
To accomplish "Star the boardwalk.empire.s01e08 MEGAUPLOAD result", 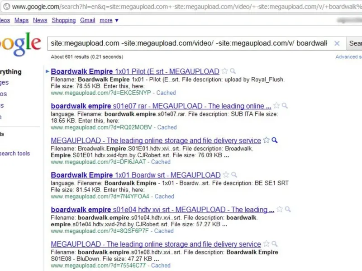I will tap(266, 244).
